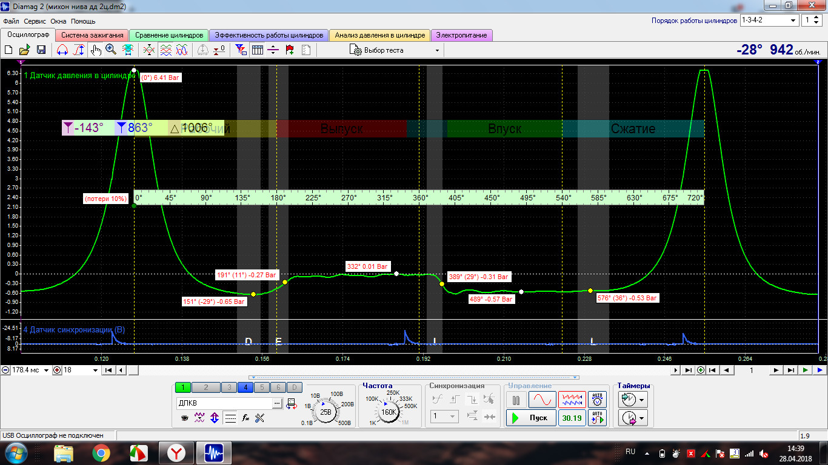
Task: Click the 30.19 counter button
Action: (572, 418)
